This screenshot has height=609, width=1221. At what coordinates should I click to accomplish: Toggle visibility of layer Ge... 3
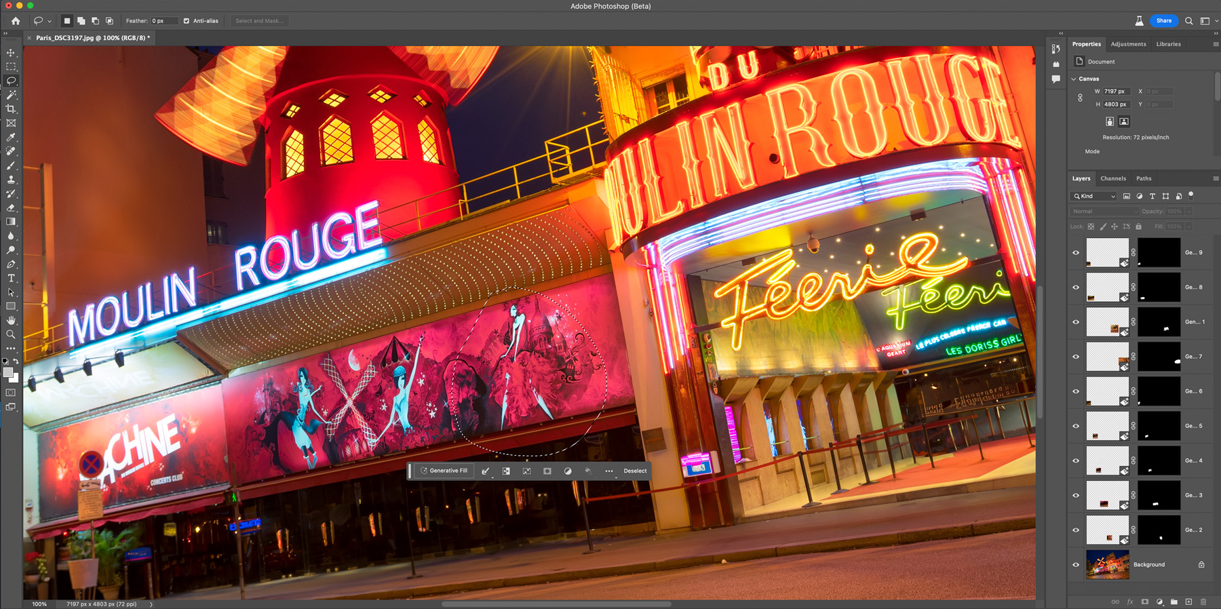tap(1076, 495)
